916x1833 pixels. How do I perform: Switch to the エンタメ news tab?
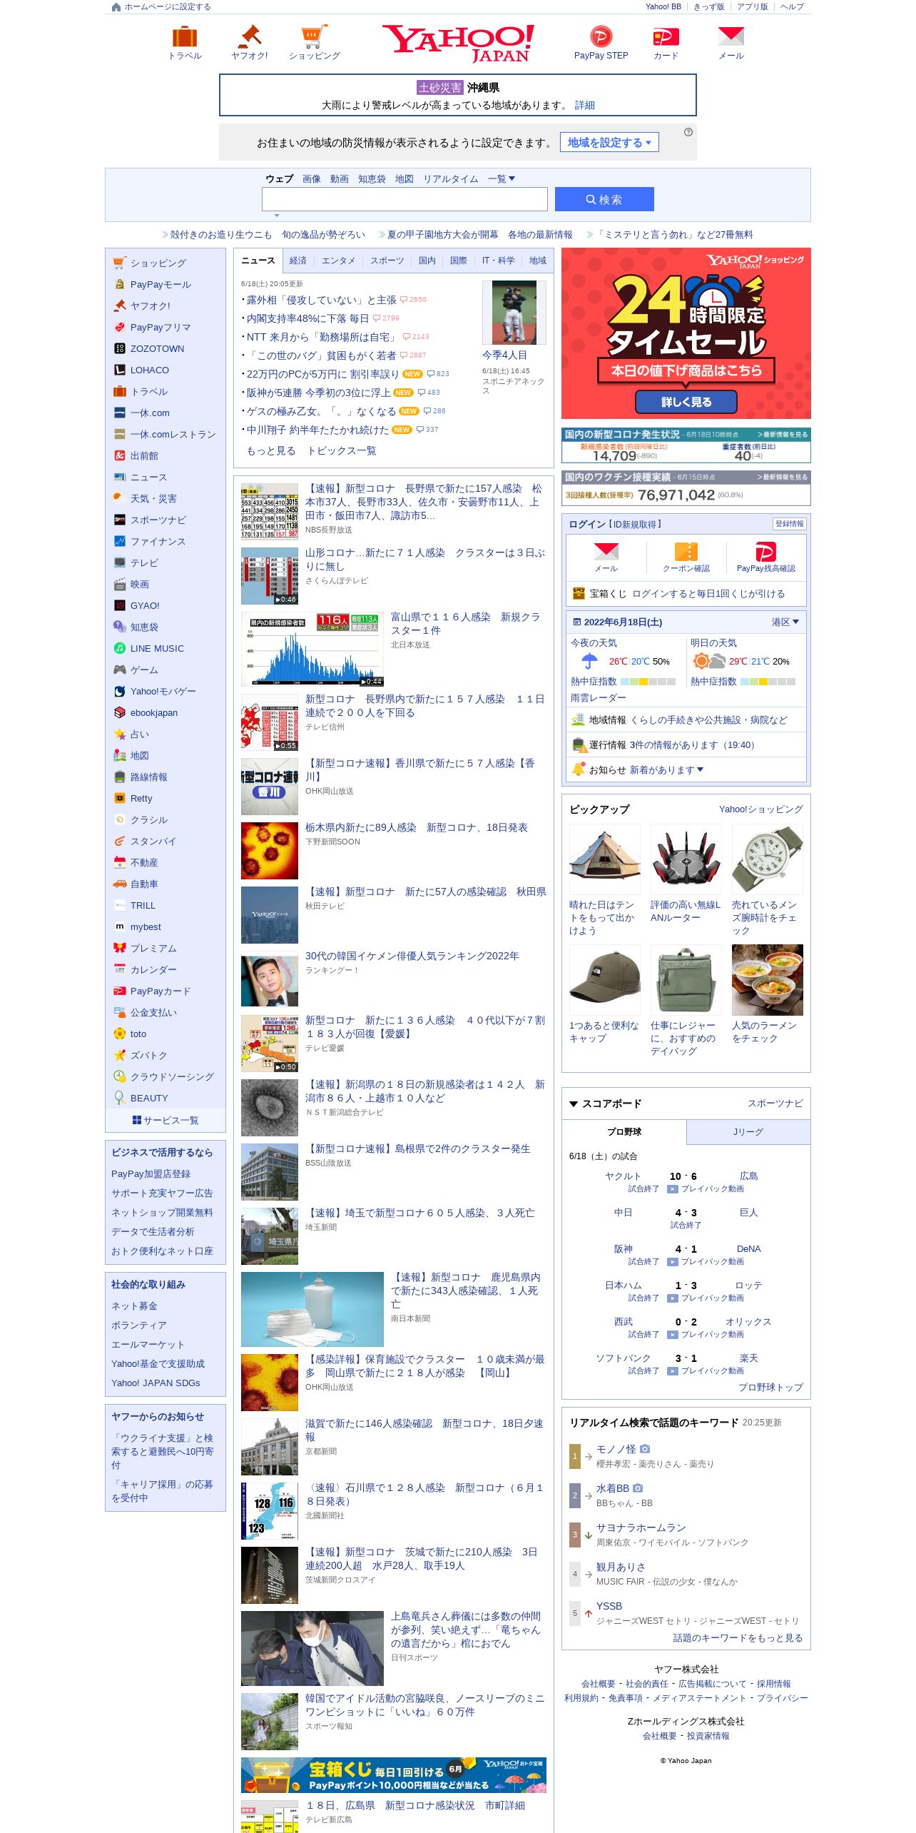[338, 261]
